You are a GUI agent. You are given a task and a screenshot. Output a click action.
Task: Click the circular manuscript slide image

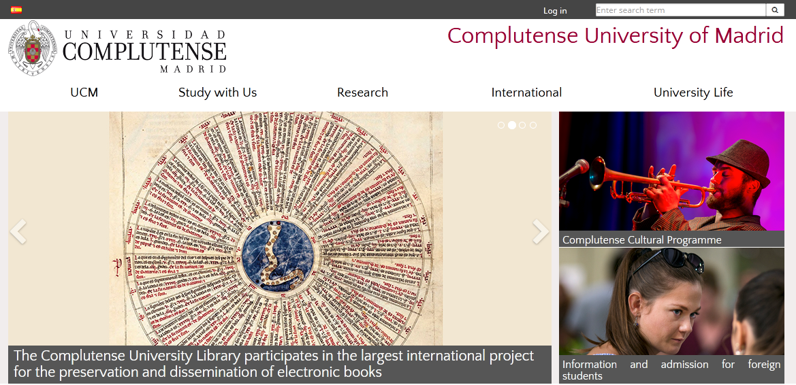click(x=276, y=229)
